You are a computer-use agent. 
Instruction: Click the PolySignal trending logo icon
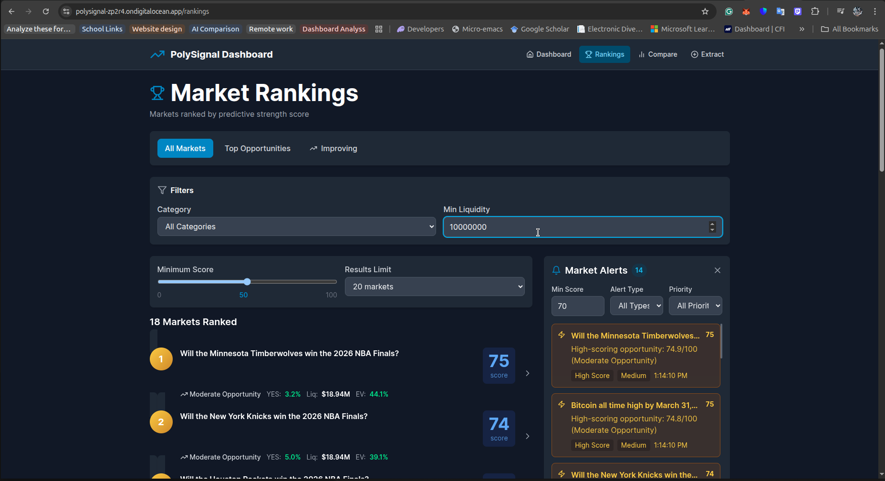pos(157,54)
